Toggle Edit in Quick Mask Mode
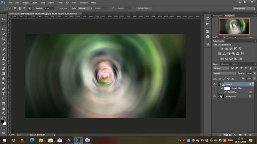 (x=4, y=128)
